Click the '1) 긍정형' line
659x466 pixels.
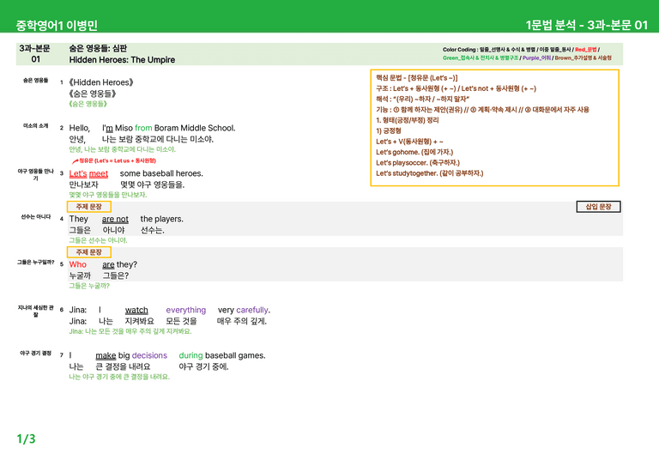[389, 130]
